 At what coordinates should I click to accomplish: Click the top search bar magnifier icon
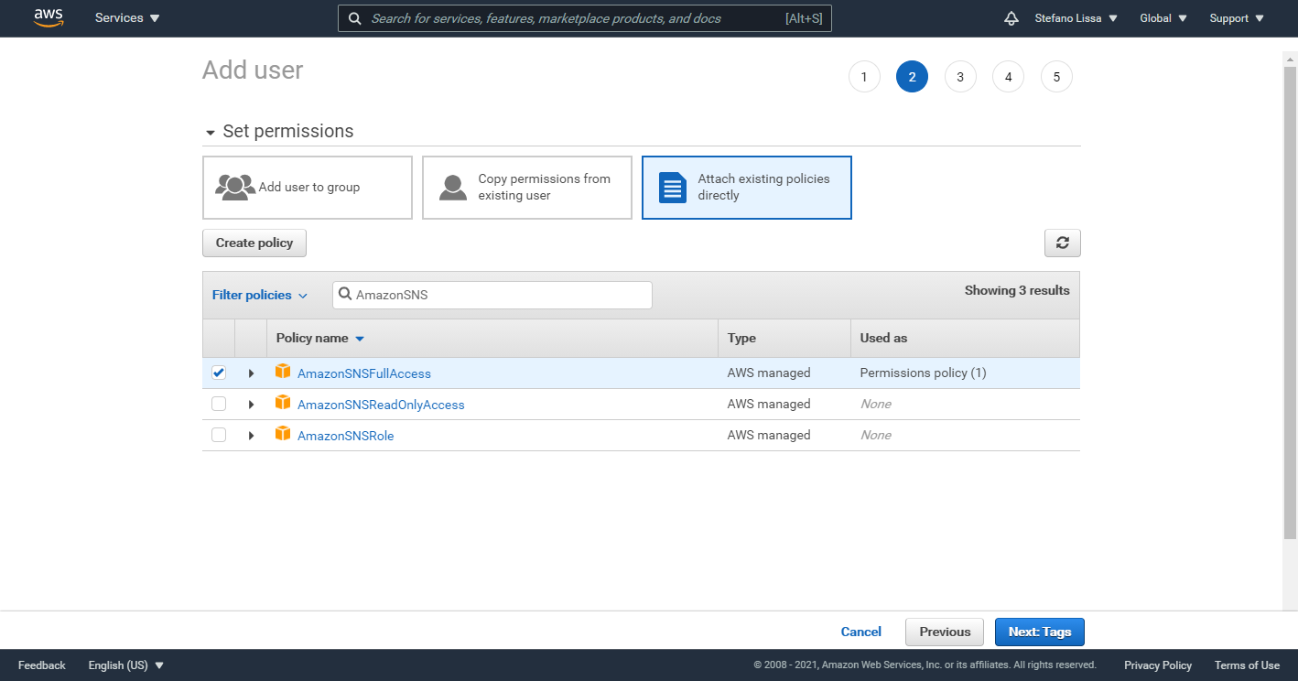[x=353, y=18]
